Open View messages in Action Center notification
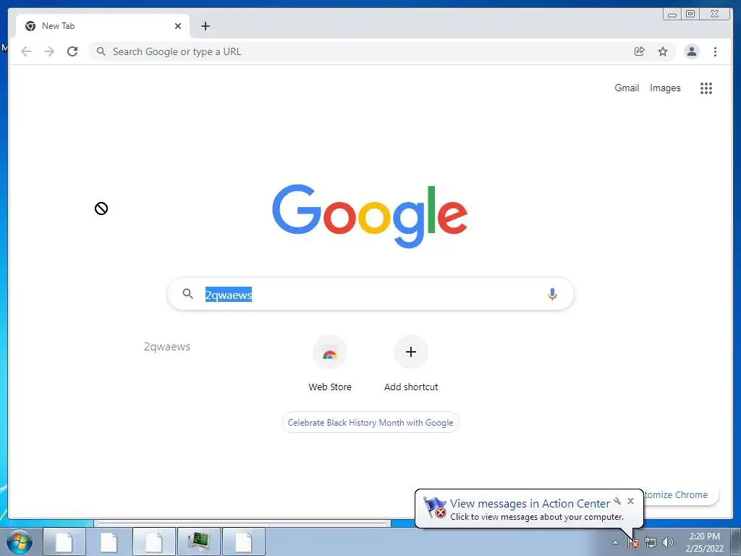The image size is (741, 556). tap(529, 509)
